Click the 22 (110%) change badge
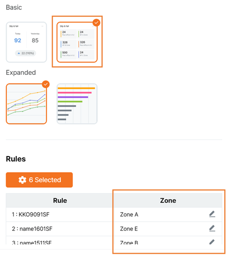 coord(25,53)
